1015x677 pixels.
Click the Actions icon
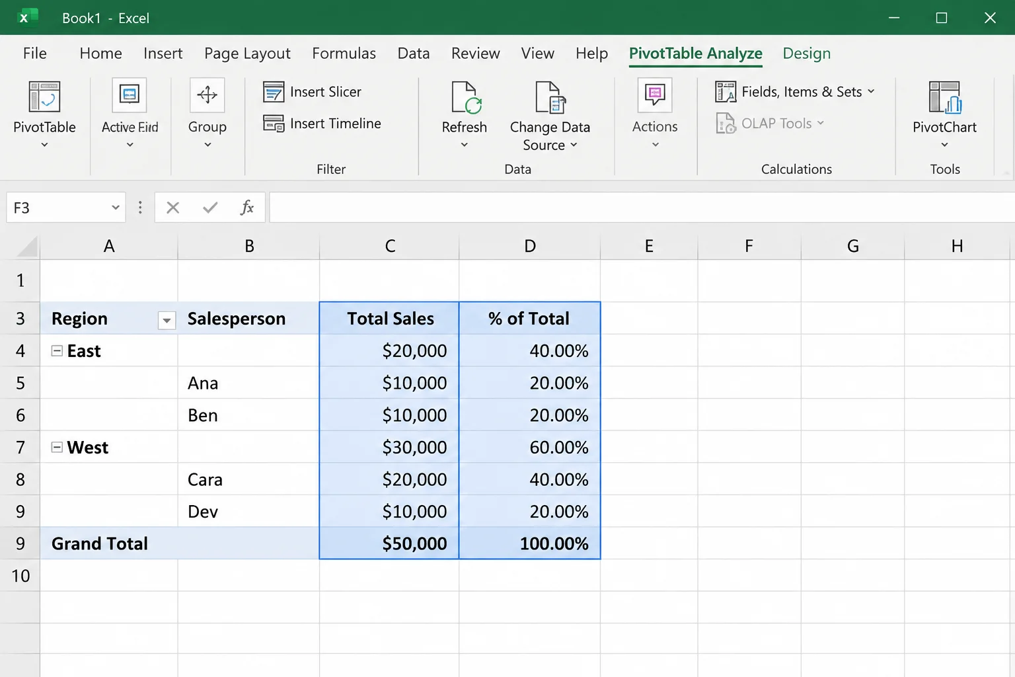click(655, 95)
